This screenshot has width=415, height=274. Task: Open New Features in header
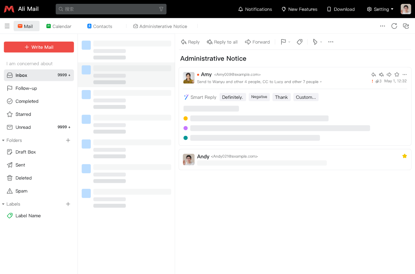coord(299,9)
